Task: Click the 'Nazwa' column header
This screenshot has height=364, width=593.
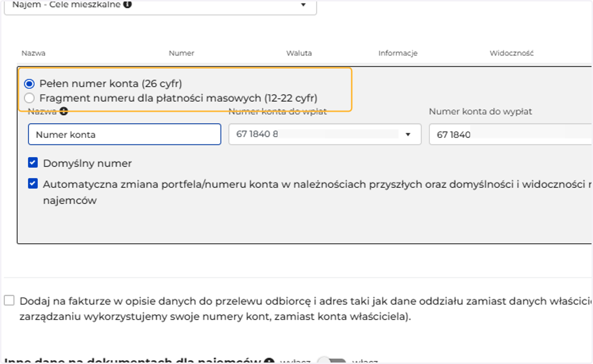Action: [x=34, y=53]
